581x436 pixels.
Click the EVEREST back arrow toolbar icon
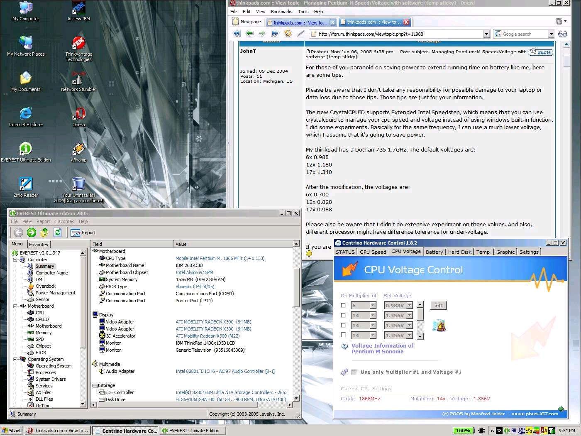click(18, 233)
